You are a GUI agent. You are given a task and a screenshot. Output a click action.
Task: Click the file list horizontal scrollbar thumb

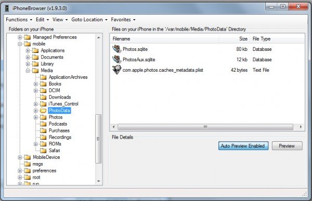pos(205,127)
